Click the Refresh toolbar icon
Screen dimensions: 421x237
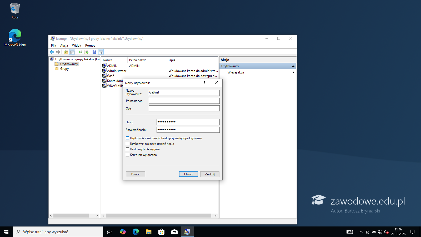[81, 52]
